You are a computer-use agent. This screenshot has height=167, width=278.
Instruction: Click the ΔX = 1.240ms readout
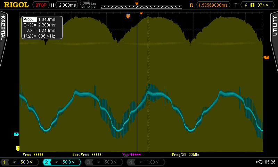[41, 30]
